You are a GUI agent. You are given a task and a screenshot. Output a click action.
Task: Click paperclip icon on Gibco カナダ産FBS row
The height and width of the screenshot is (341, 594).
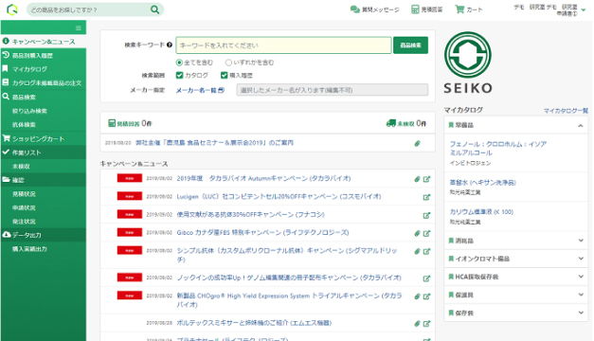417,233
